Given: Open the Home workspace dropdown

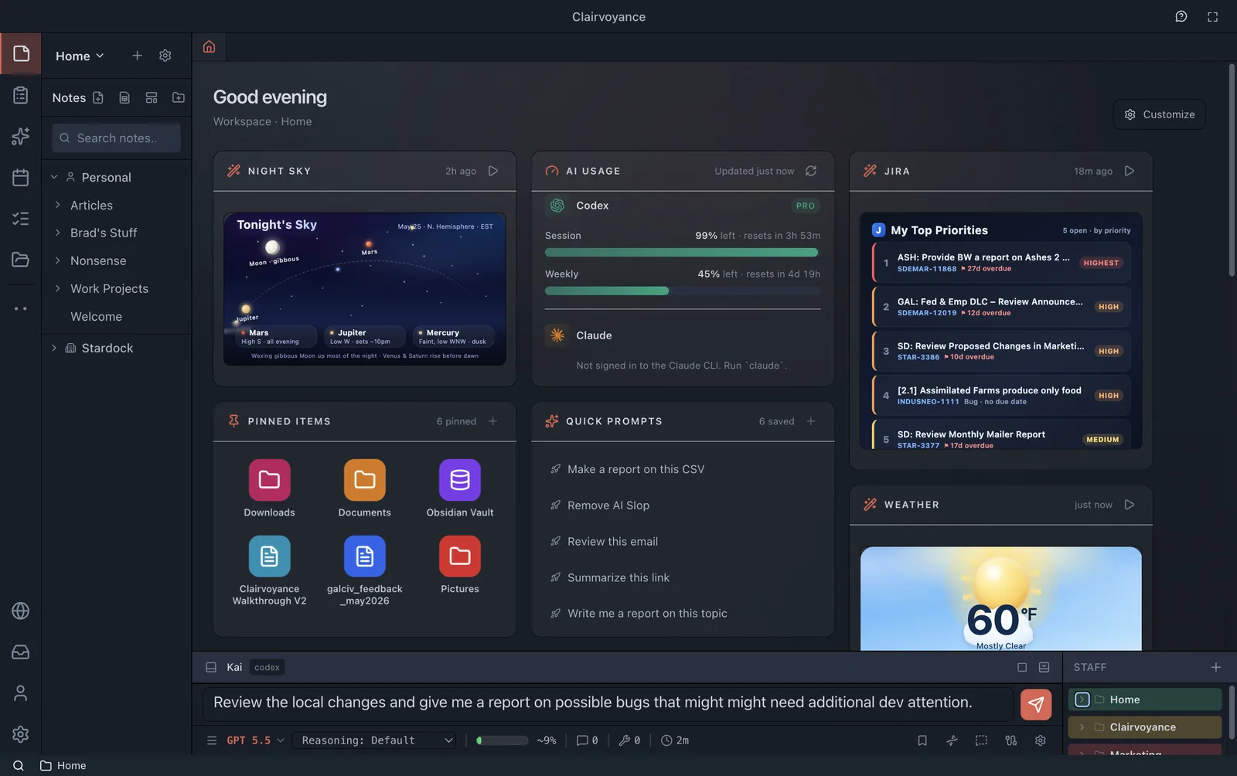Looking at the screenshot, I should 80,56.
